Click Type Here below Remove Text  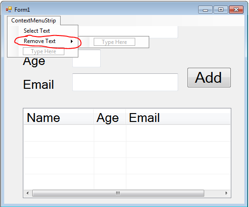(43, 51)
